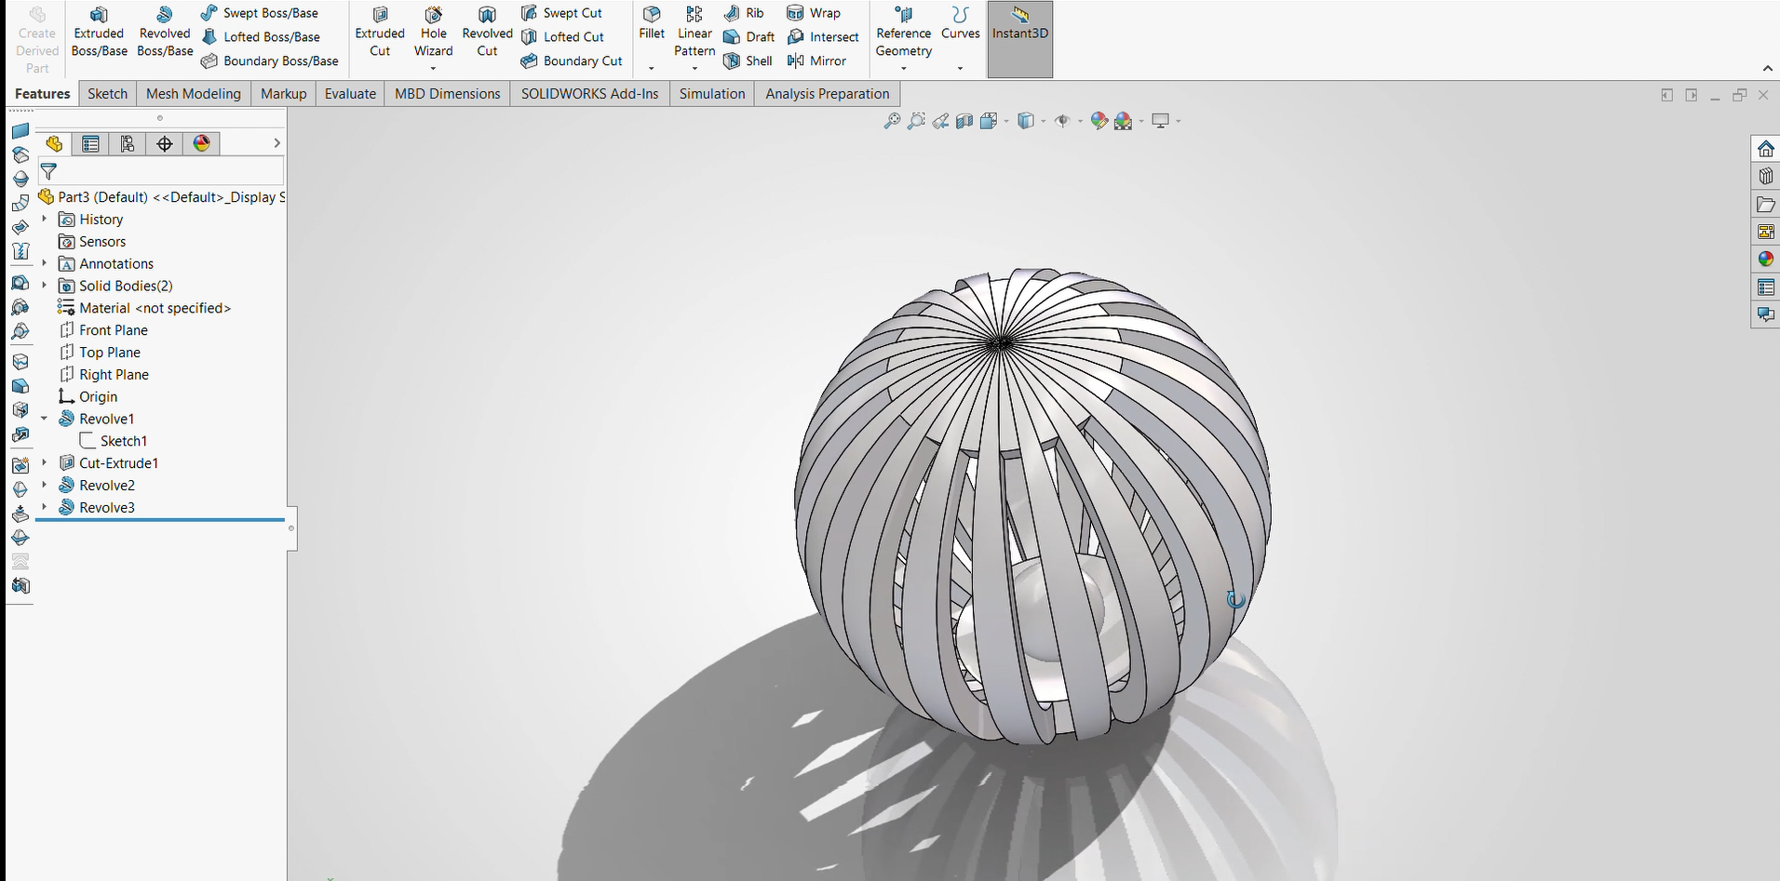Expand the Annotations folder

(x=44, y=263)
